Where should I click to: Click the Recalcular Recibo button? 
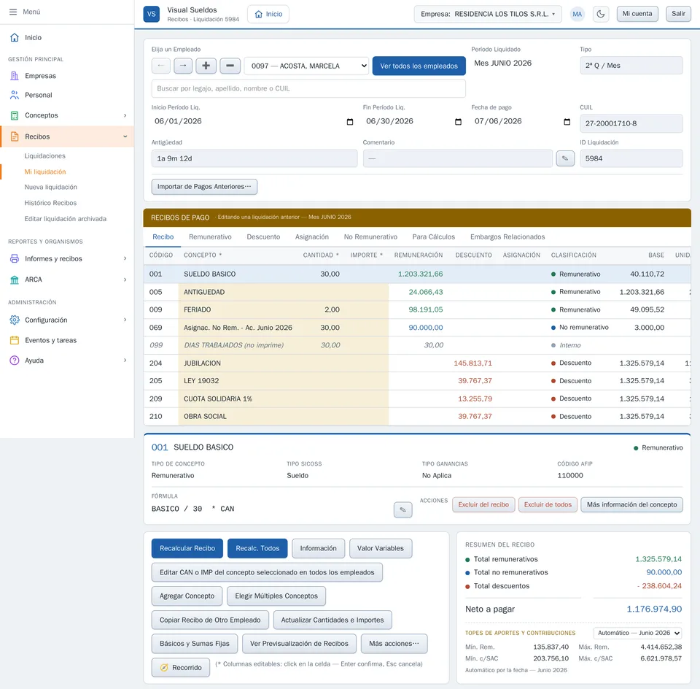click(x=187, y=548)
